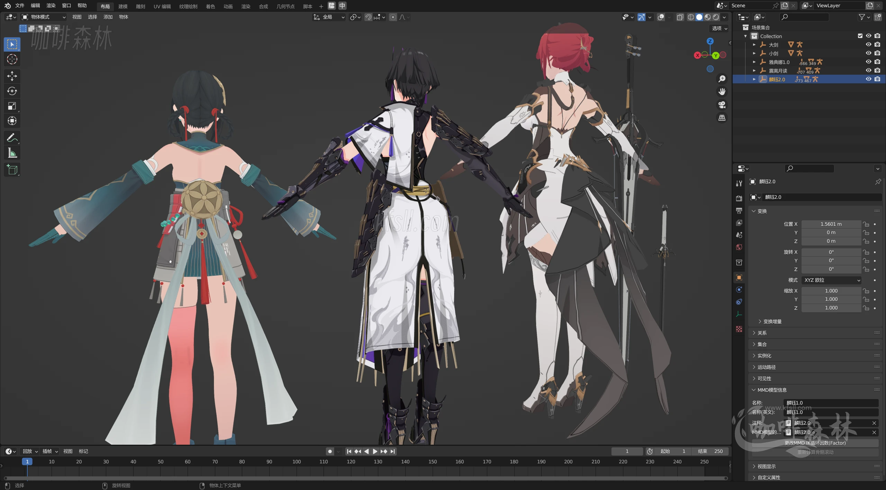This screenshot has width=886, height=490.
Task: Open the XYZ 欧拉 rotation mode dropdown
Action: (x=831, y=280)
